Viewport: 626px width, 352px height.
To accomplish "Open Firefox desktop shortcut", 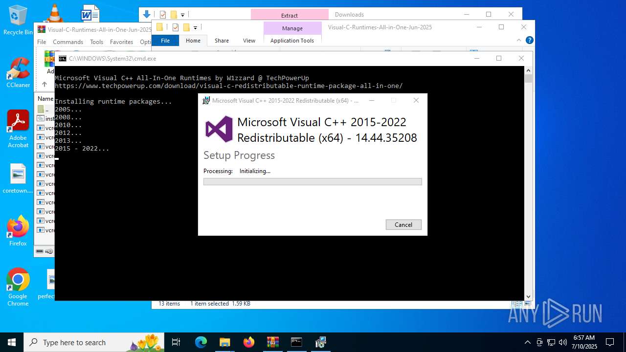I will [18, 231].
